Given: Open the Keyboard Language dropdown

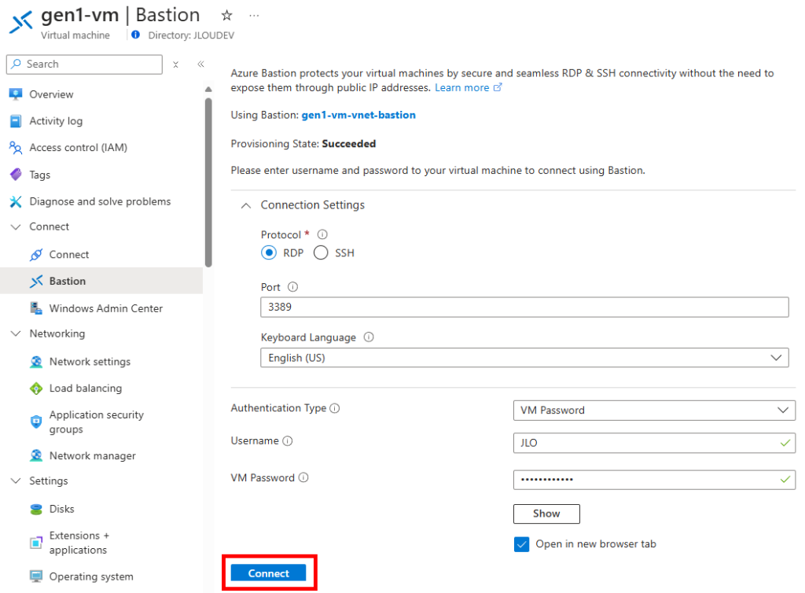Looking at the screenshot, I should click(524, 358).
